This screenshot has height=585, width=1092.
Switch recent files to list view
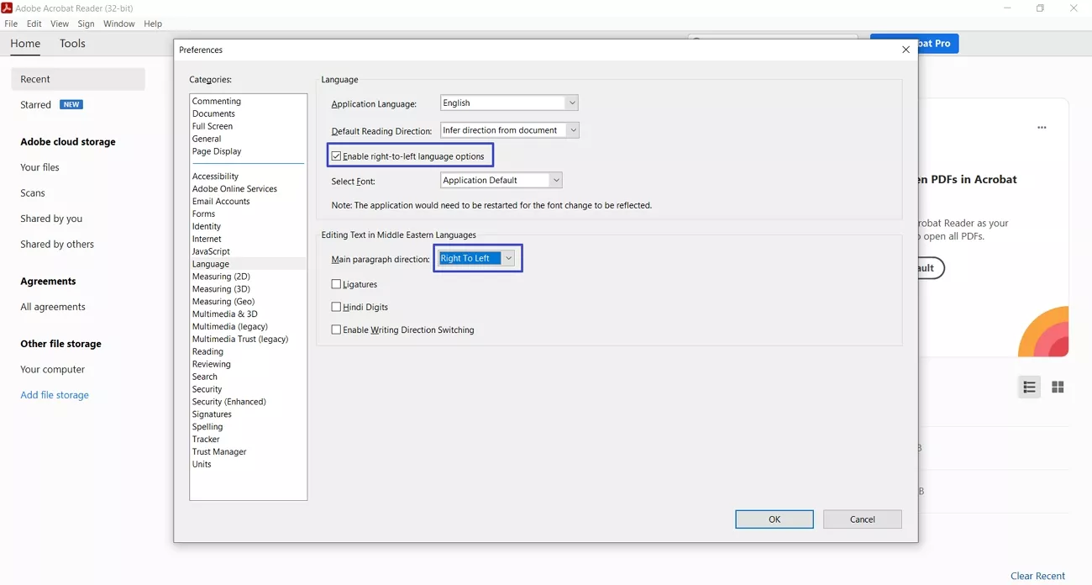coord(1029,387)
